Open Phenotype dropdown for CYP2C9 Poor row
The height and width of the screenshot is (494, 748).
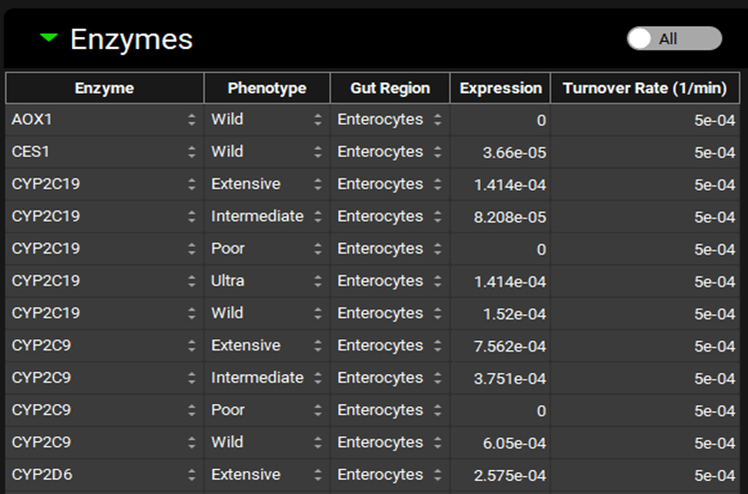(318, 410)
